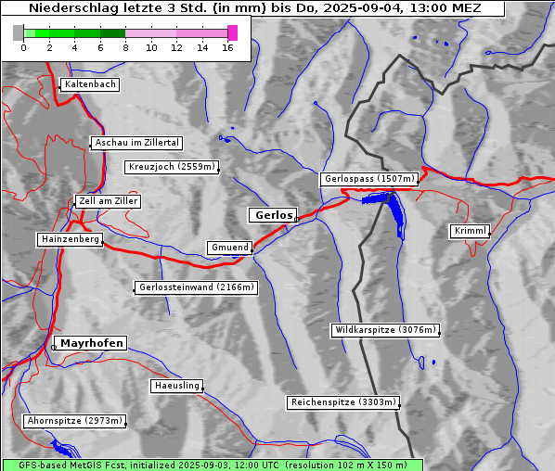Click the Ahornspitze (2973m) peak label
The width and height of the screenshot is (555, 471).
[74, 421]
